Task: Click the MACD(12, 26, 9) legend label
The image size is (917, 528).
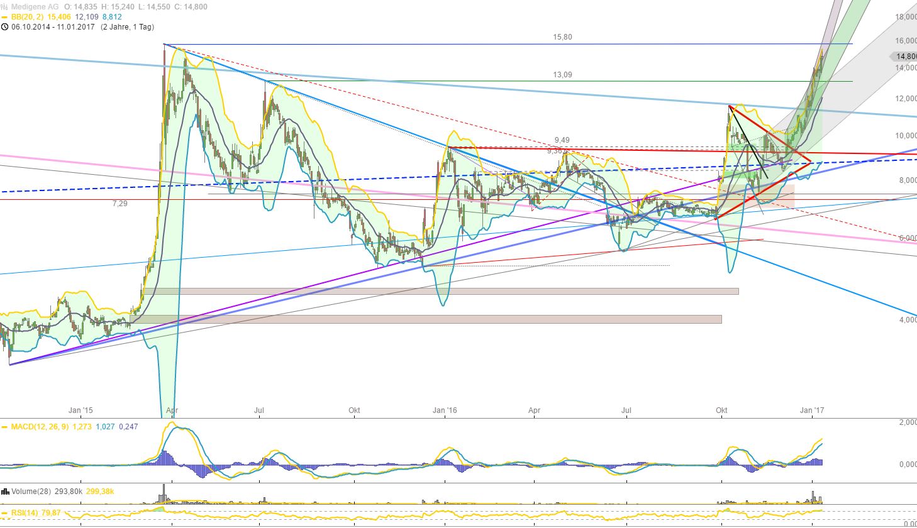Action: coord(41,426)
